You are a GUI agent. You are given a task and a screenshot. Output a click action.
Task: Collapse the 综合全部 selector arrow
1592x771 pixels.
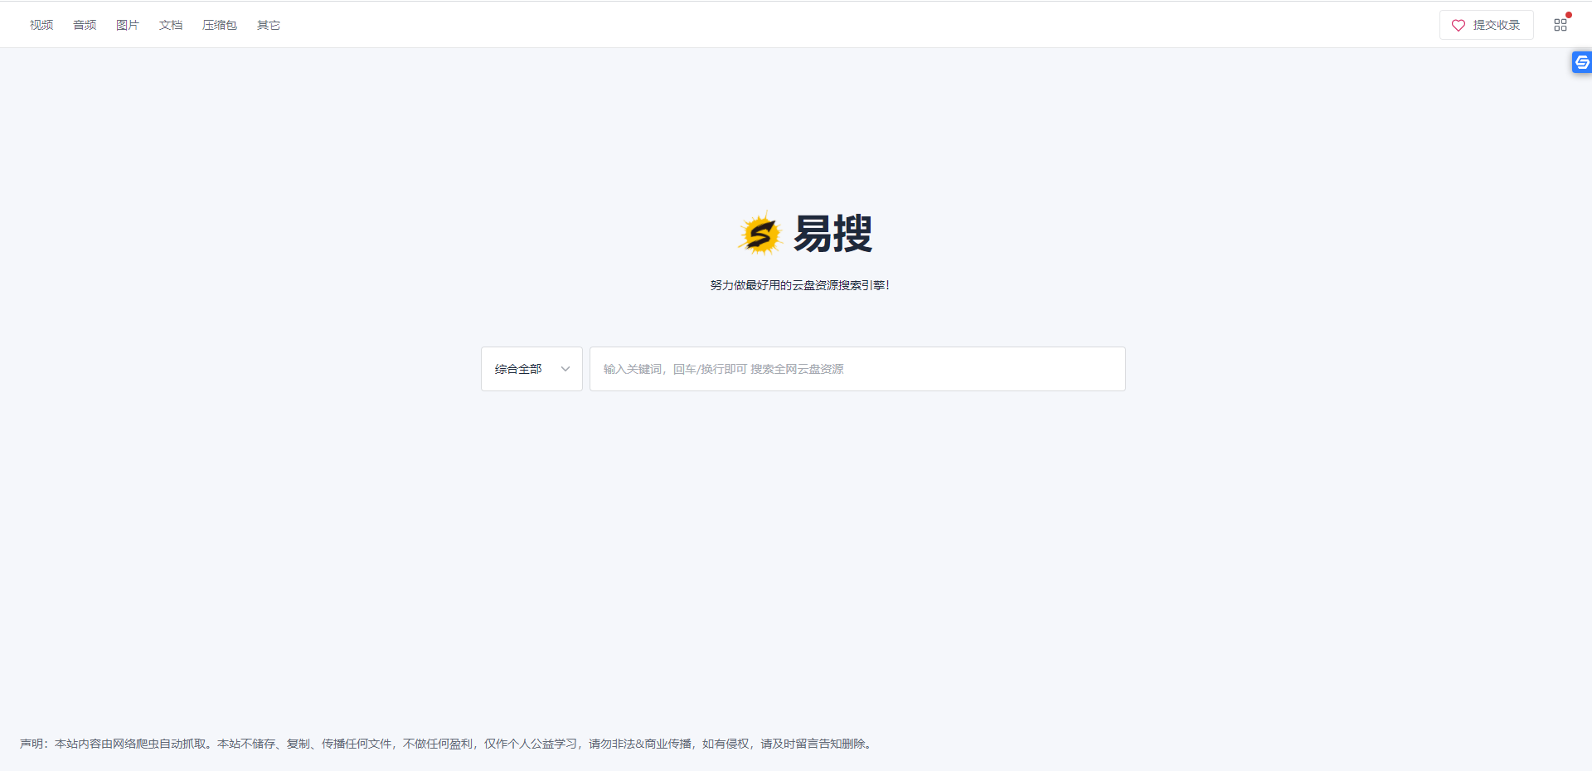coord(565,369)
